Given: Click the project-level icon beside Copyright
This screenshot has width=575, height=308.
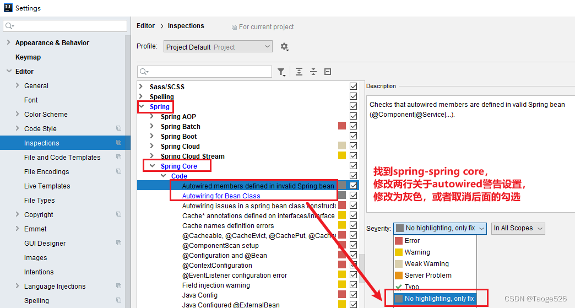Looking at the screenshot, I should 118,214.
